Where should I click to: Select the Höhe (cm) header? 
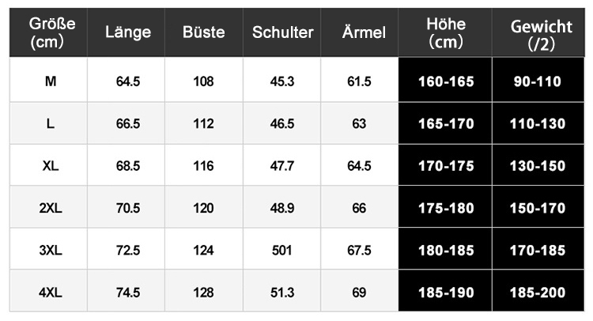click(x=445, y=32)
